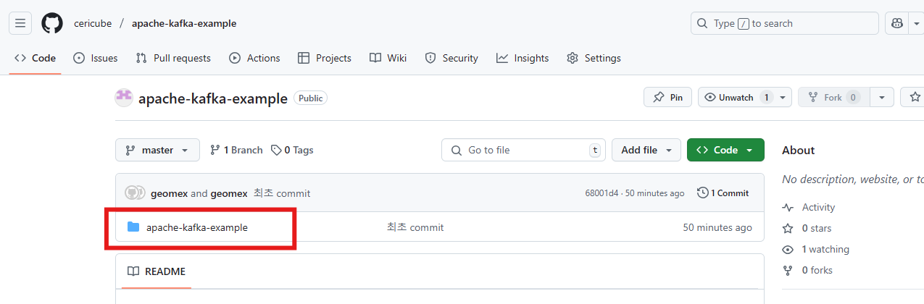This screenshot has height=304, width=924.
Task: Open the Actions tab
Action: tap(254, 58)
